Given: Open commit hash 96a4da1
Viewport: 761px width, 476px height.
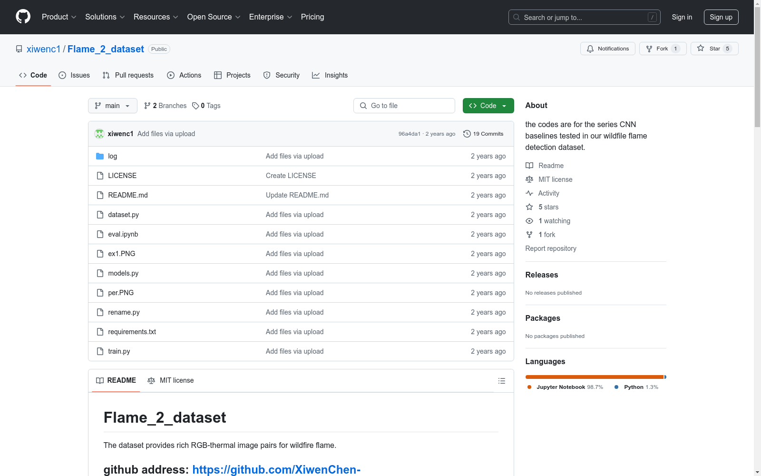Looking at the screenshot, I should point(410,134).
